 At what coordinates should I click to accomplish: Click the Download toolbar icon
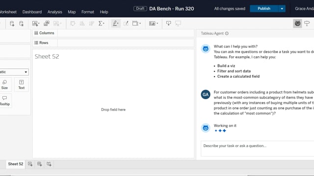click(x=169, y=23)
